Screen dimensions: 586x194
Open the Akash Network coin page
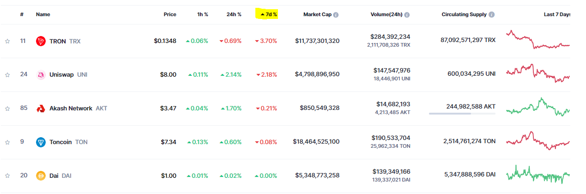[71, 109]
